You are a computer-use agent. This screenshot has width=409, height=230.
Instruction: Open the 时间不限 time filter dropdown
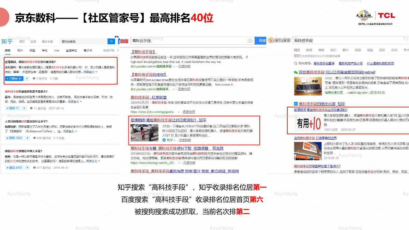click(109, 50)
